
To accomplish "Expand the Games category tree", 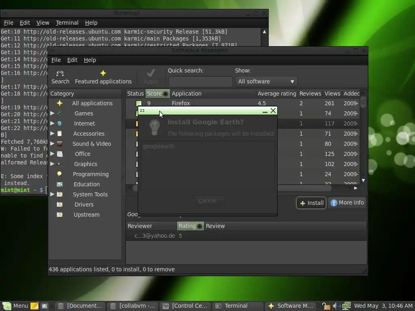I will pyautogui.click(x=52, y=113).
